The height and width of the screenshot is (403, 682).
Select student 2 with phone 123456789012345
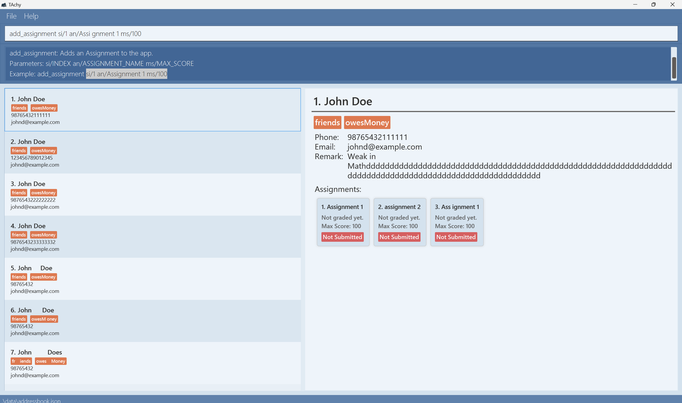click(x=152, y=153)
